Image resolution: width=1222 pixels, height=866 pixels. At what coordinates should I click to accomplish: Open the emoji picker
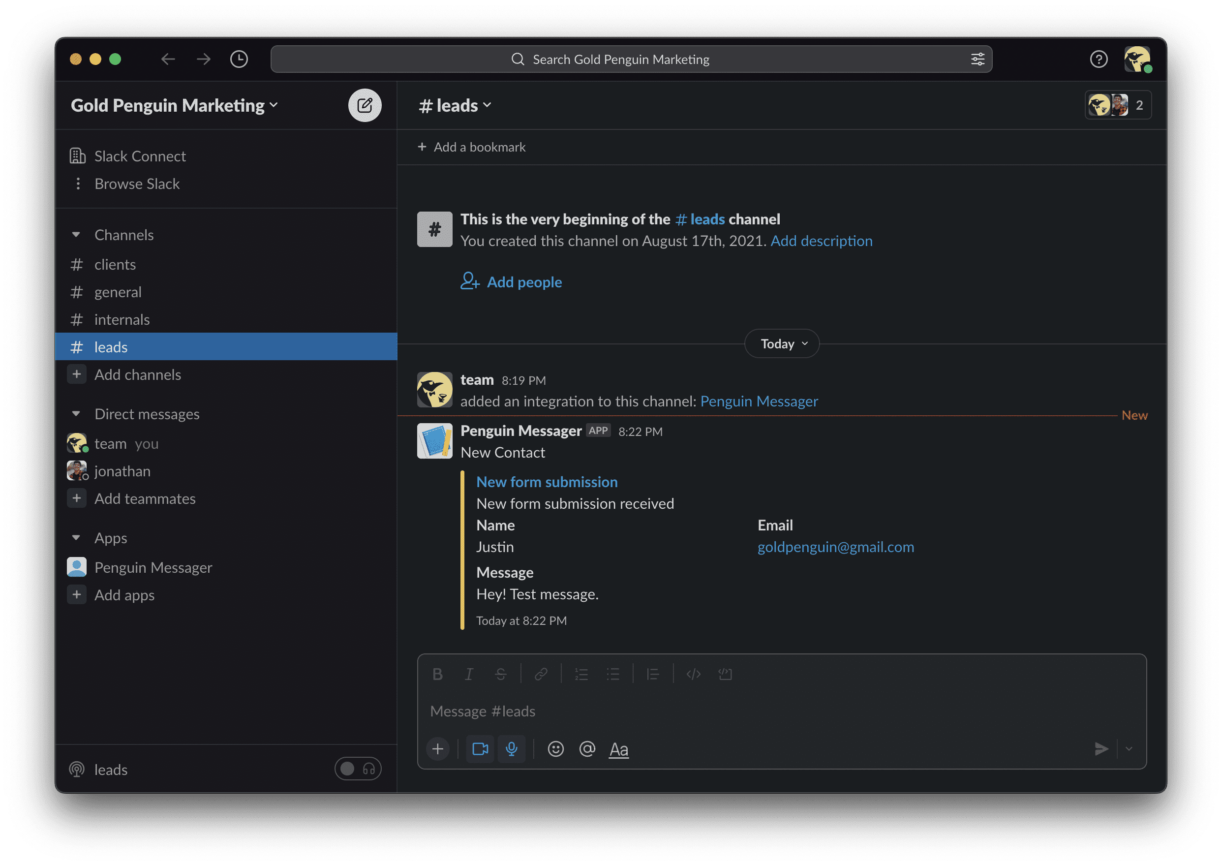coord(555,749)
